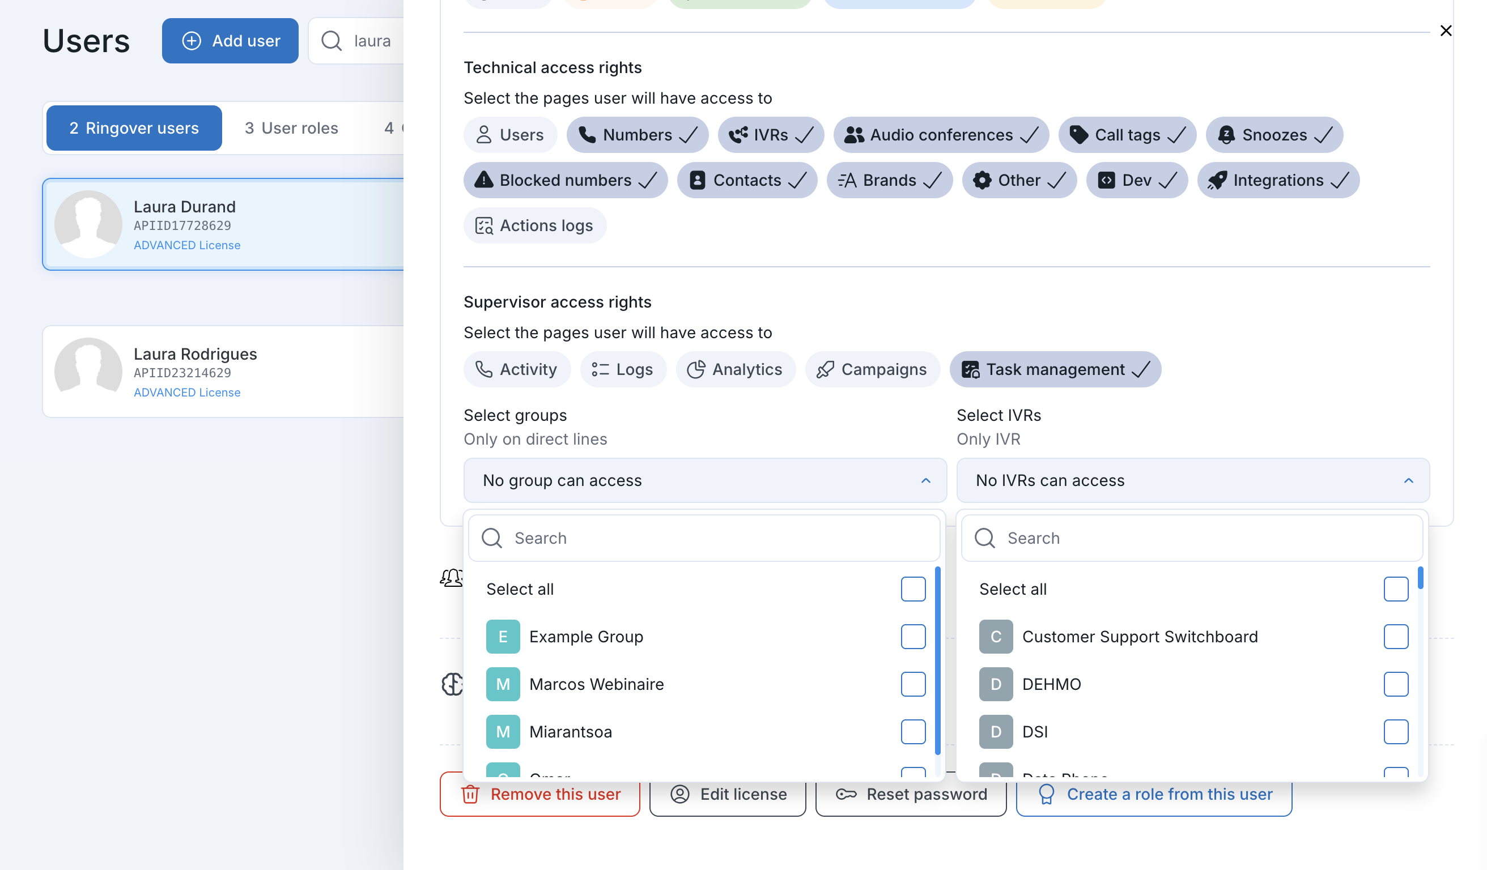1487x870 pixels.
Task: Click the IVRs dropdown Search field
Action: click(x=1192, y=539)
